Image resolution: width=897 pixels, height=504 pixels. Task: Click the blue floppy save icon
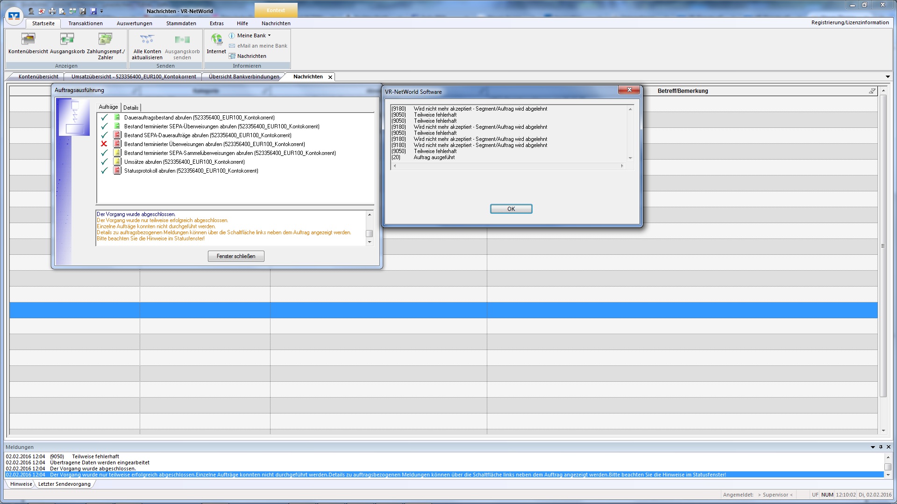pyautogui.click(x=93, y=11)
